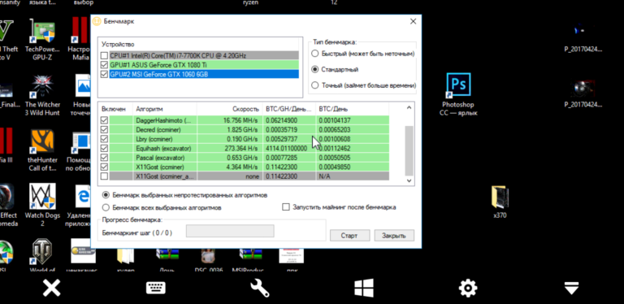624x304 pixels.
Task: Click the Windows logo button
Action: pyautogui.click(x=364, y=288)
